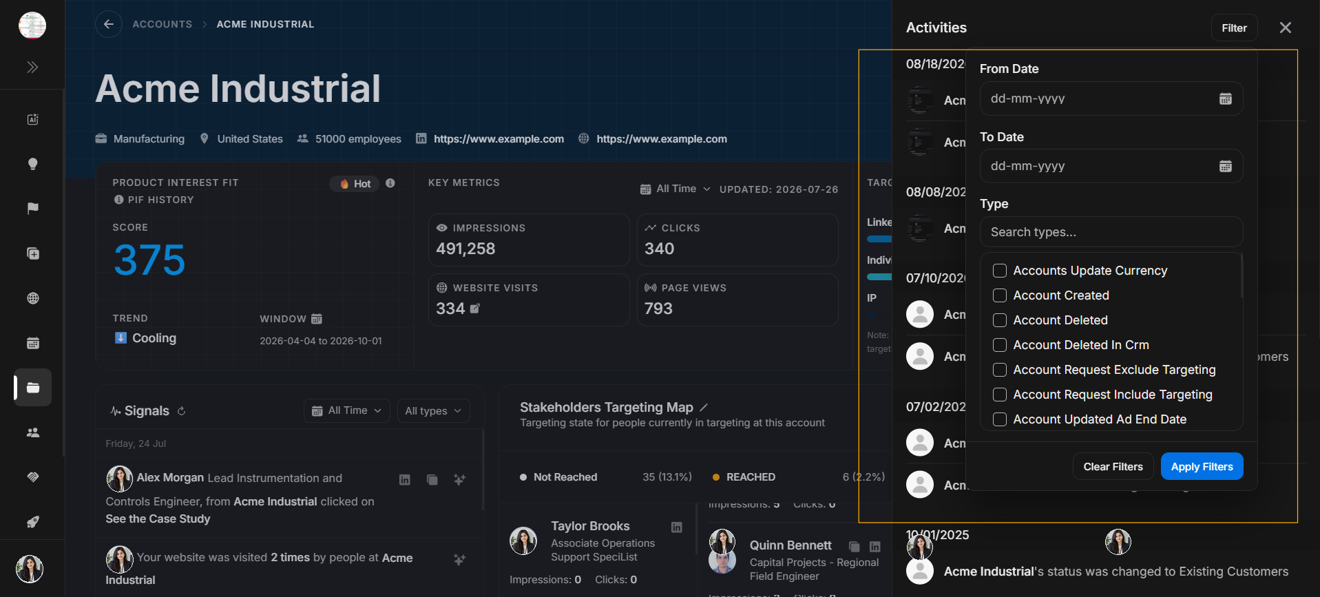Open the lightbulb ideas sidebar icon
Viewport: 1320px width, 597px height.
tap(32, 164)
